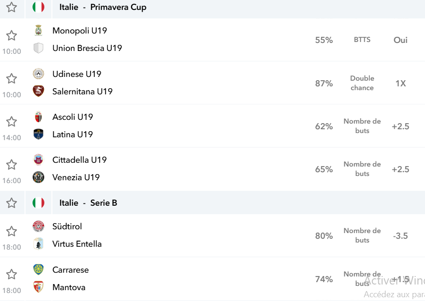Star the Italie Serie B league
The width and height of the screenshot is (425, 301).
point(11,203)
